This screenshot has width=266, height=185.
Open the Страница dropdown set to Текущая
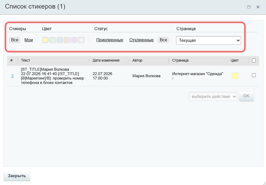coord(209,40)
